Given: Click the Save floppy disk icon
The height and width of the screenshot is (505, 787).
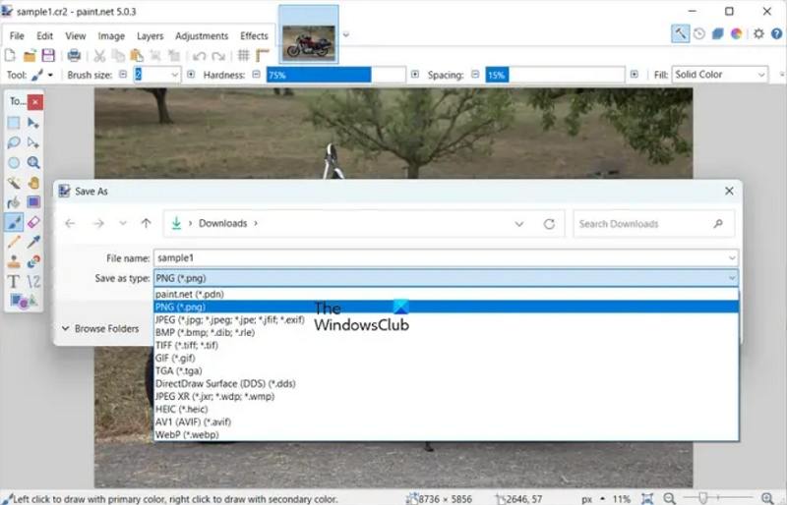Looking at the screenshot, I should point(48,55).
